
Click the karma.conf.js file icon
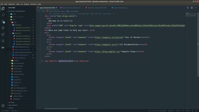pyautogui.click(x=12, y=74)
